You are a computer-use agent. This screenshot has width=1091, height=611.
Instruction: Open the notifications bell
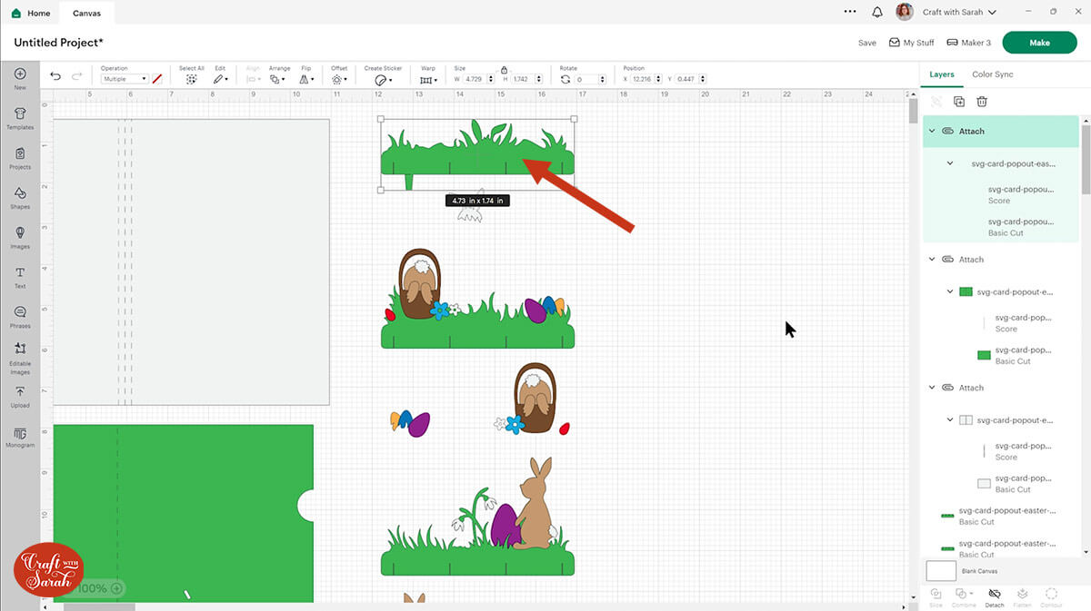[877, 12]
